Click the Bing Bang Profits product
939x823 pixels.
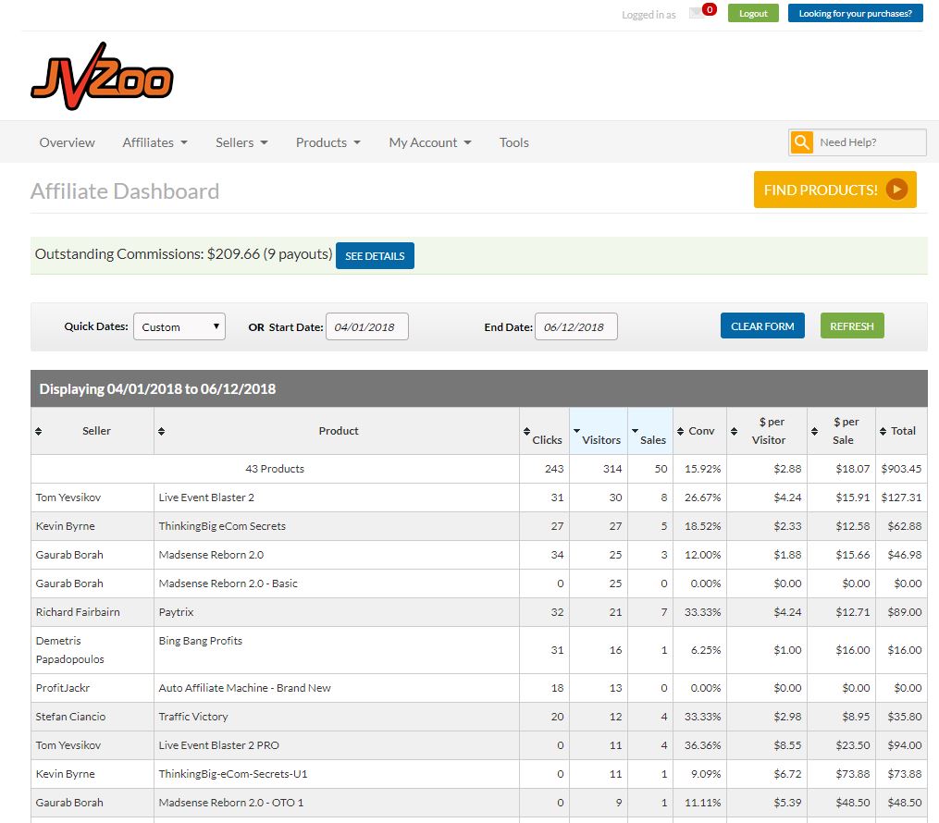(201, 641)
